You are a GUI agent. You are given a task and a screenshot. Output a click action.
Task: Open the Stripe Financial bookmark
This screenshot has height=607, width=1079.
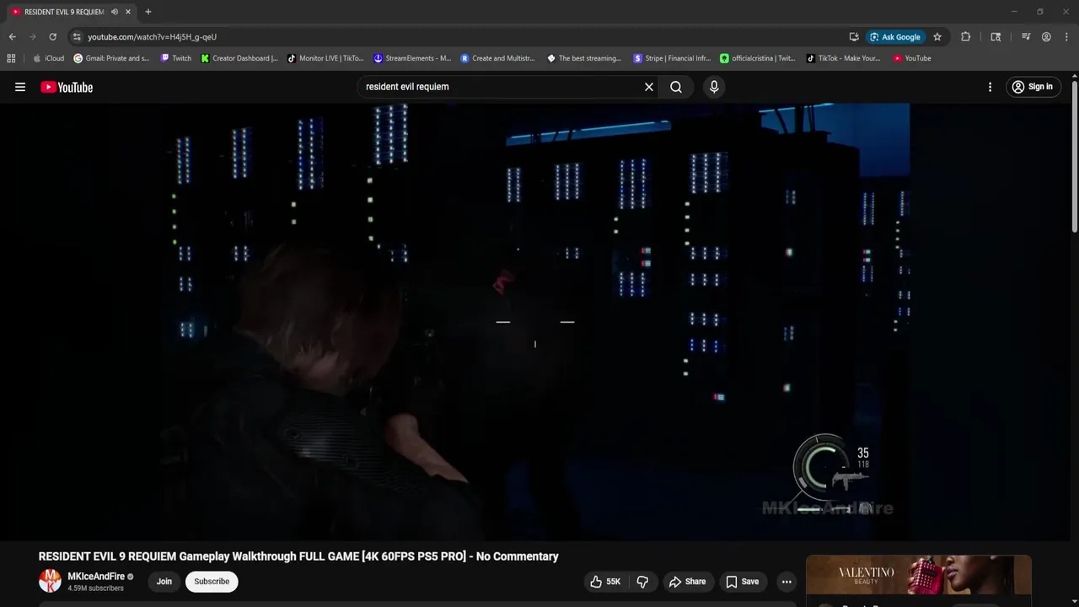click(672, 58)
